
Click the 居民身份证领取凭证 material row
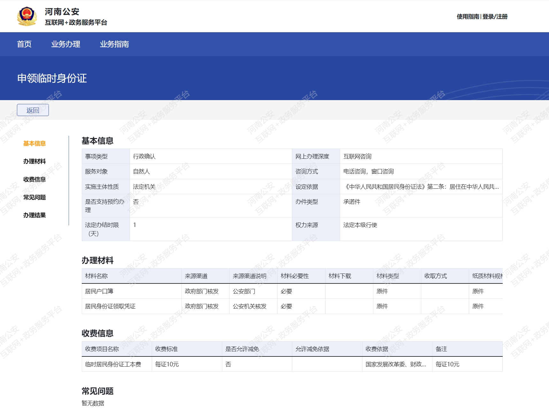110,306
